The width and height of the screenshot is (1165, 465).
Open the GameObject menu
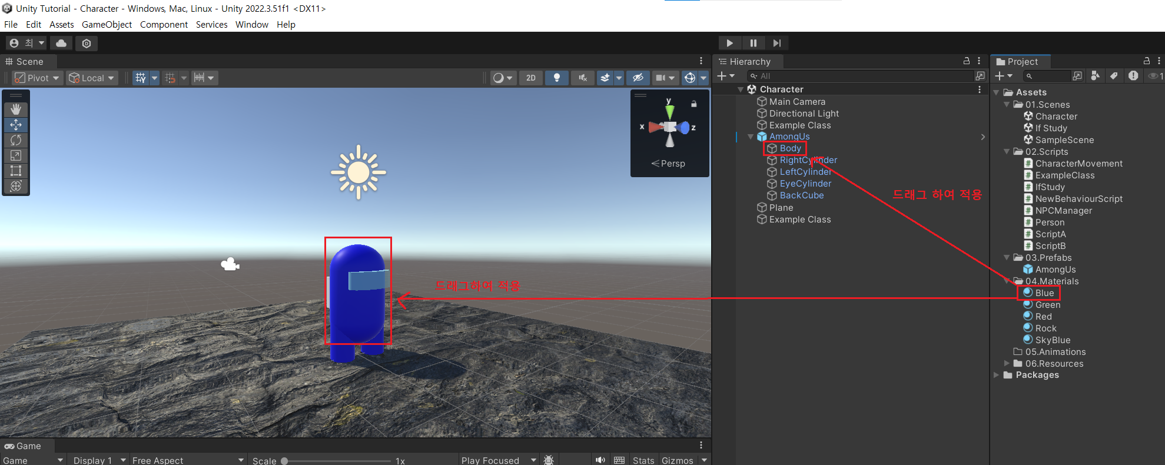click(107, 24)
